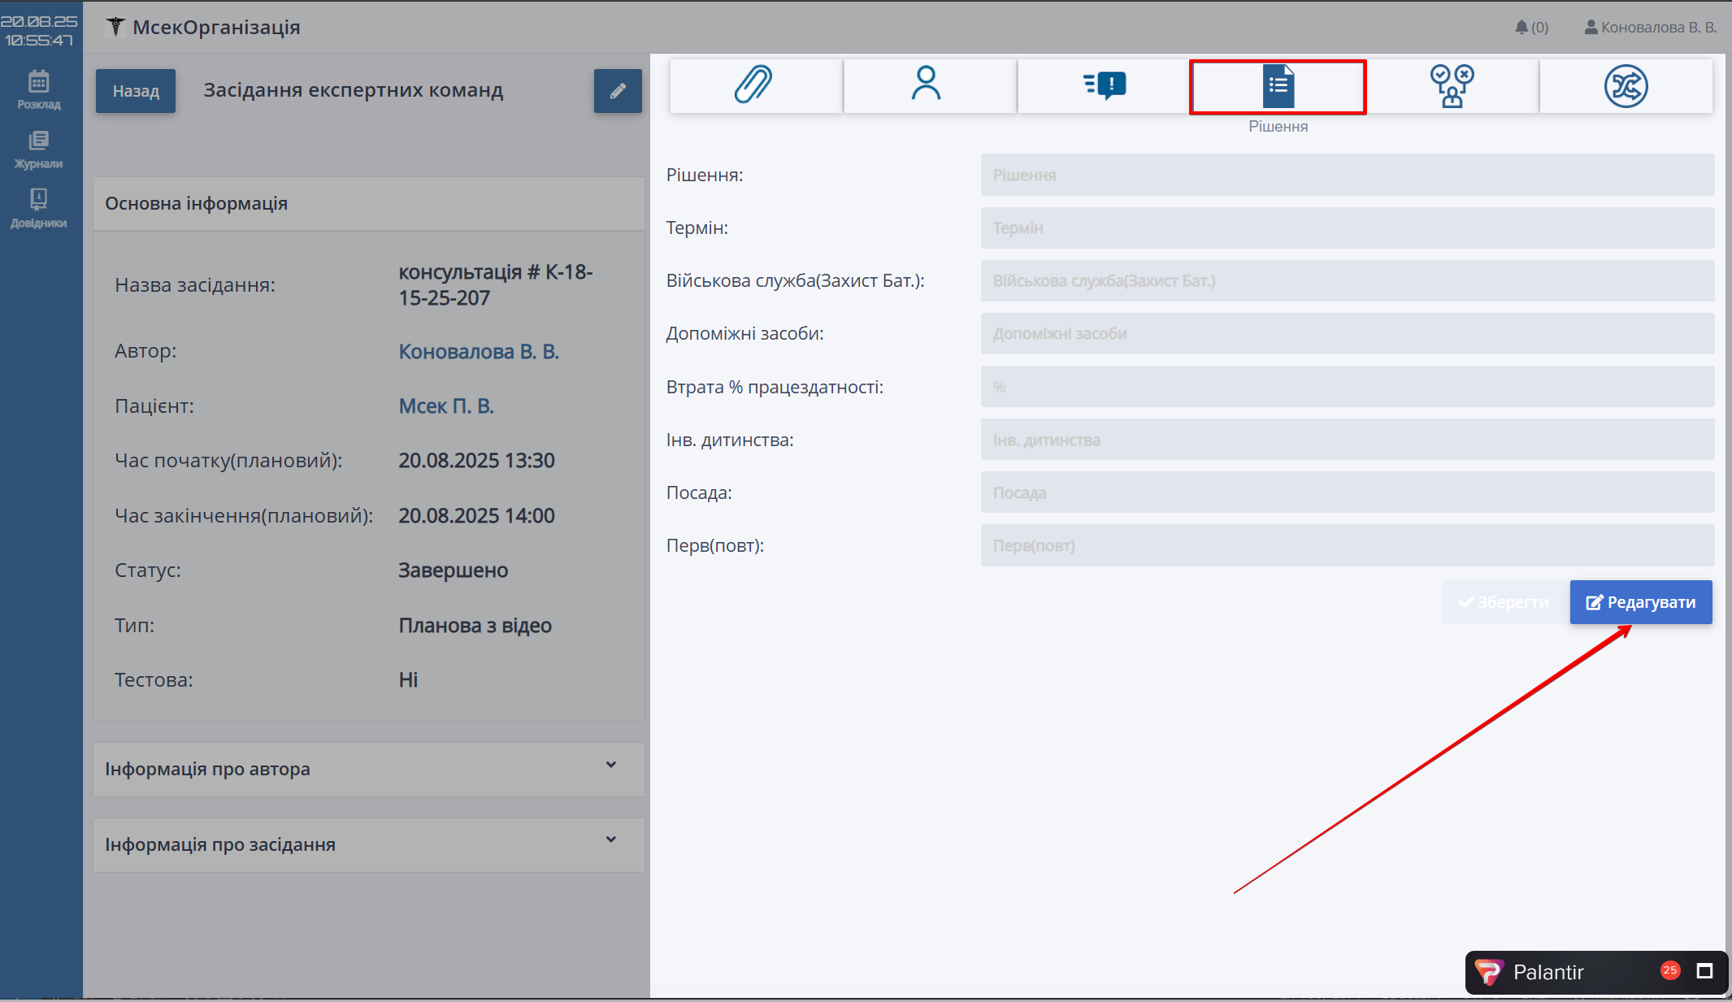Open Довідники in the sidebar
1732x1002 pixels.
tap(39, 208)
